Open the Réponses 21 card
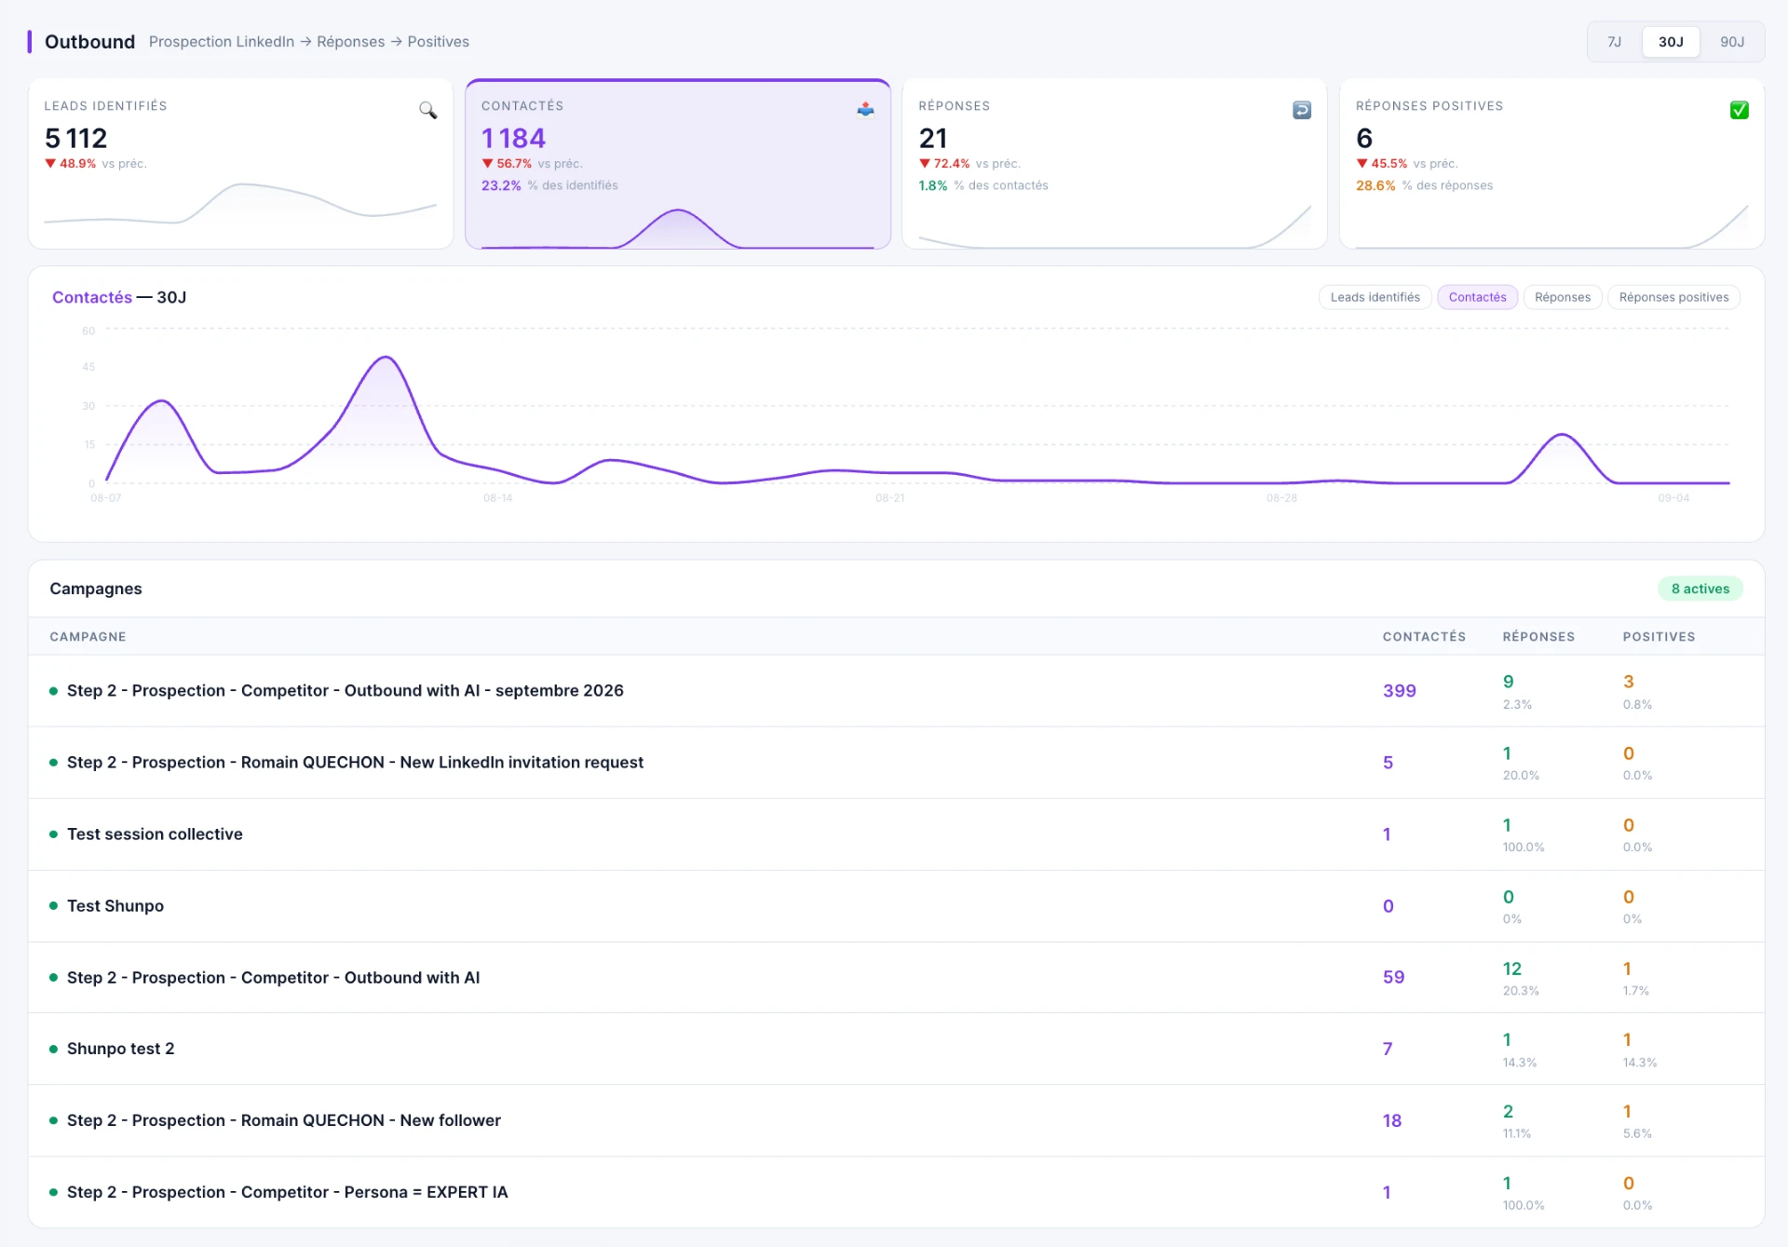The image size is (1788, 1247). [x=1115, y=164]
